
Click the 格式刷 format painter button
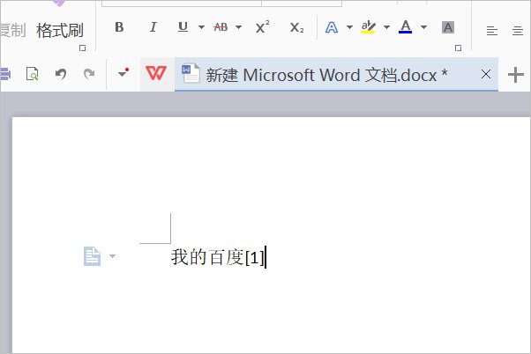coord(60,31)
